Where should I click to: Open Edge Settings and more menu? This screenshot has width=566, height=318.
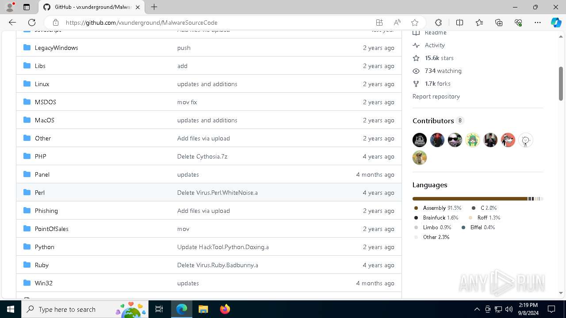point(538,23)
